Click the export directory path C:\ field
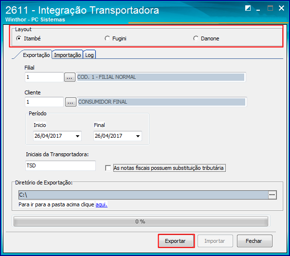Viewport: 290px width, 256px height. [x=144, y=195]
